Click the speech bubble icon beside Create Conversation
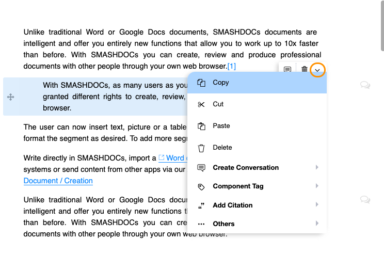The height and width of the screenshot is (255, 384). coord(201,168)
